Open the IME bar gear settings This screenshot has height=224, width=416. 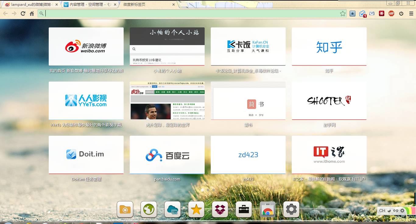402,211
